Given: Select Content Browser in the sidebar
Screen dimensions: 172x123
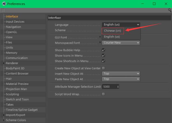Looking at the screenshot, I should click(17, 73).
